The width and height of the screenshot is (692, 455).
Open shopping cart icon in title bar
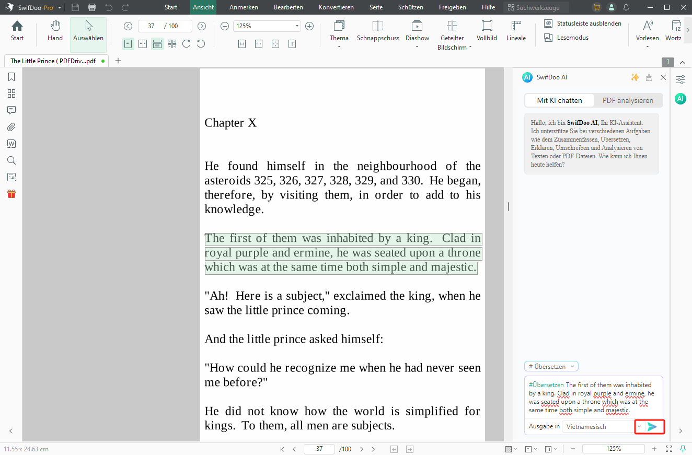(597, 7)
